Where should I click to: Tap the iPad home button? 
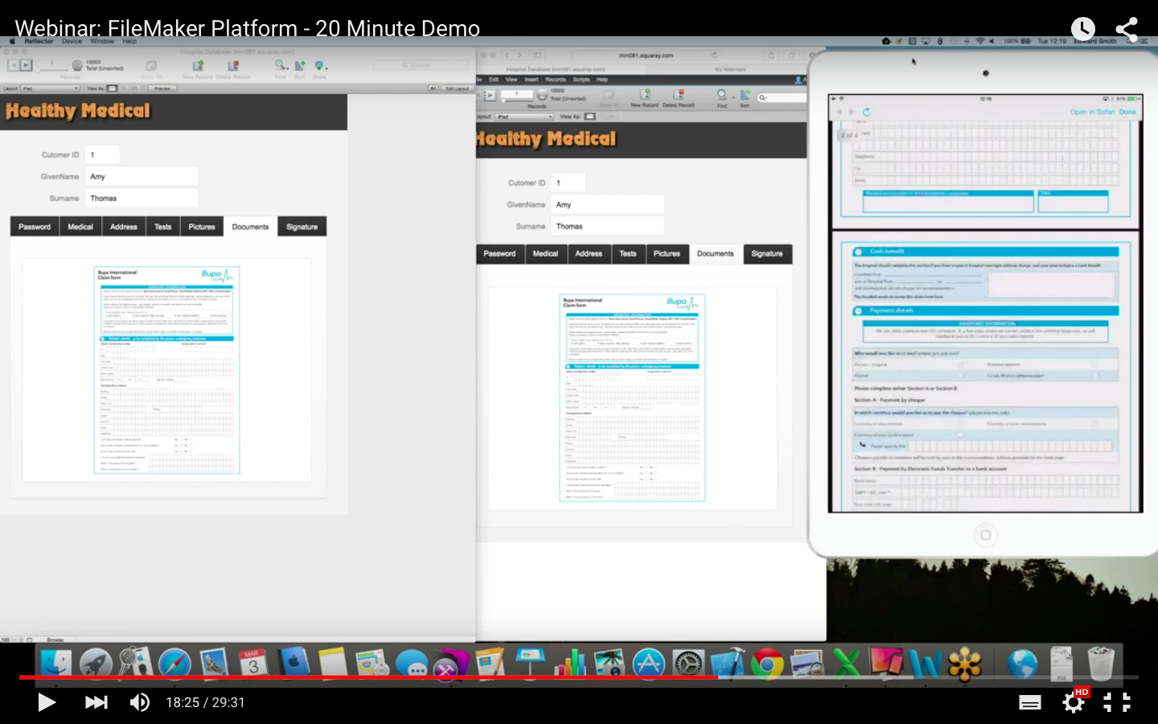[985, 535]
